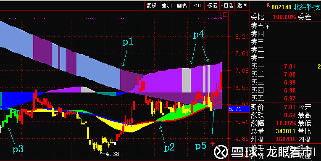Click the 委比 value 100.00%
321x161 pixels.
tap(284, 17)
